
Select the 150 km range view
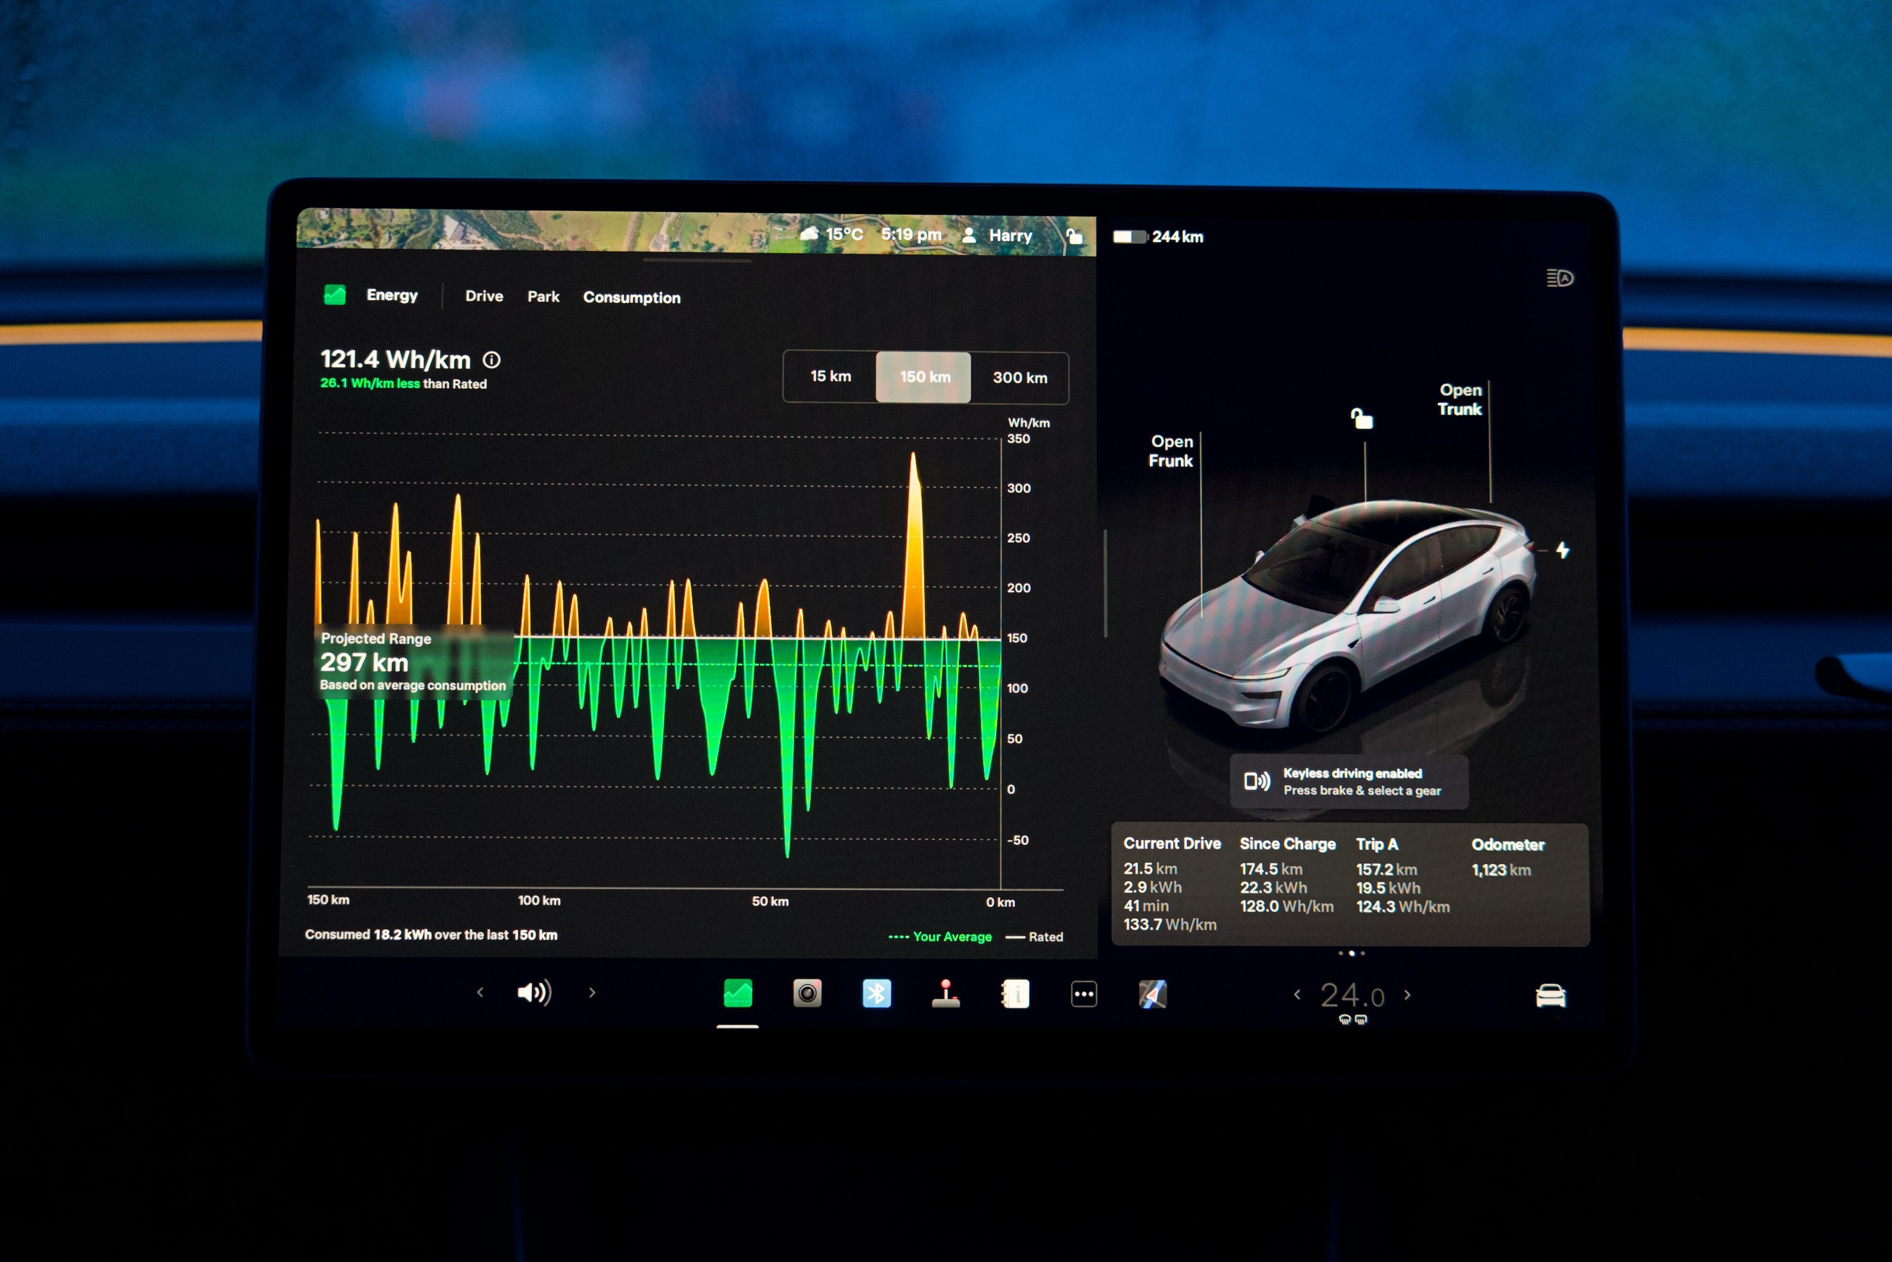pyautogui.click(x=923, y=377)
